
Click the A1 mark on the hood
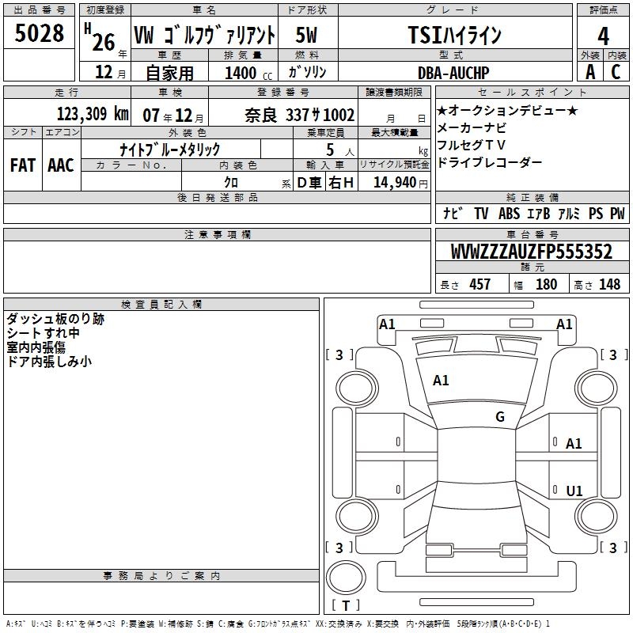tap(441, 381)
